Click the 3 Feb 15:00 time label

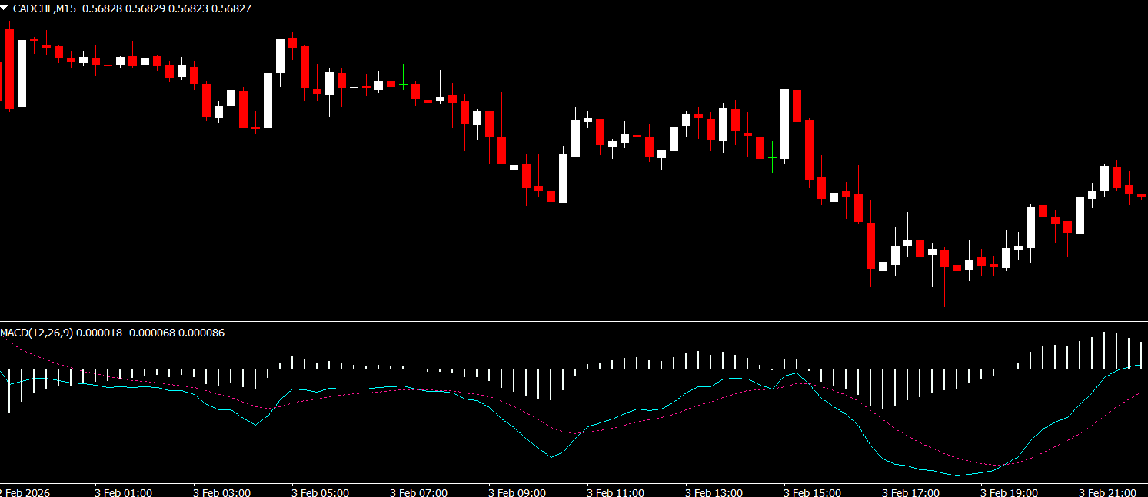click(812, 492)
